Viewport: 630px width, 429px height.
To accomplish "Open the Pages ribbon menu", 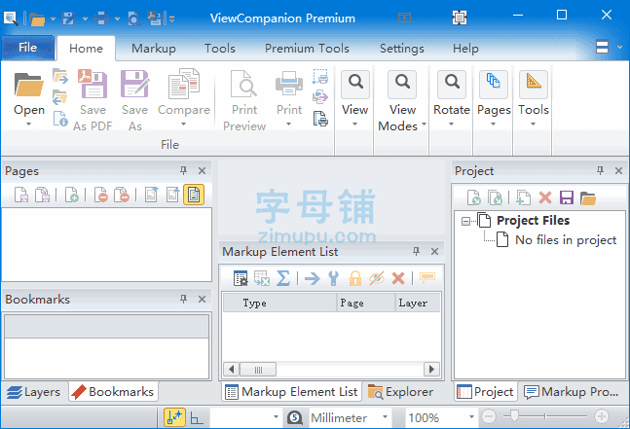I will coord(494,99).
